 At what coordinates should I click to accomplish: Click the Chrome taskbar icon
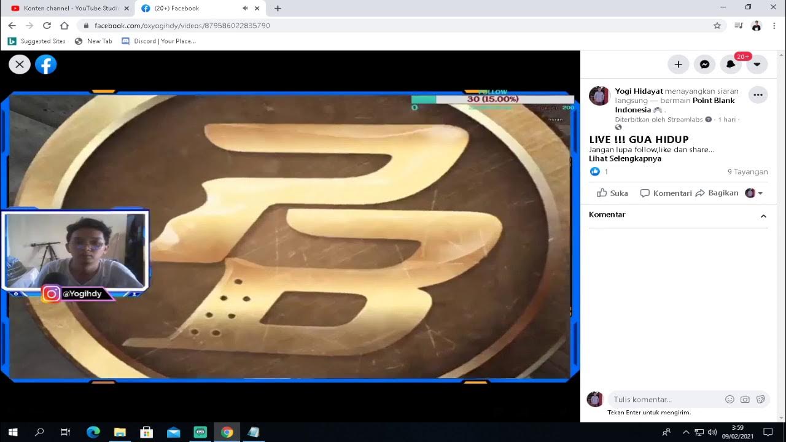tap(227, 432)
